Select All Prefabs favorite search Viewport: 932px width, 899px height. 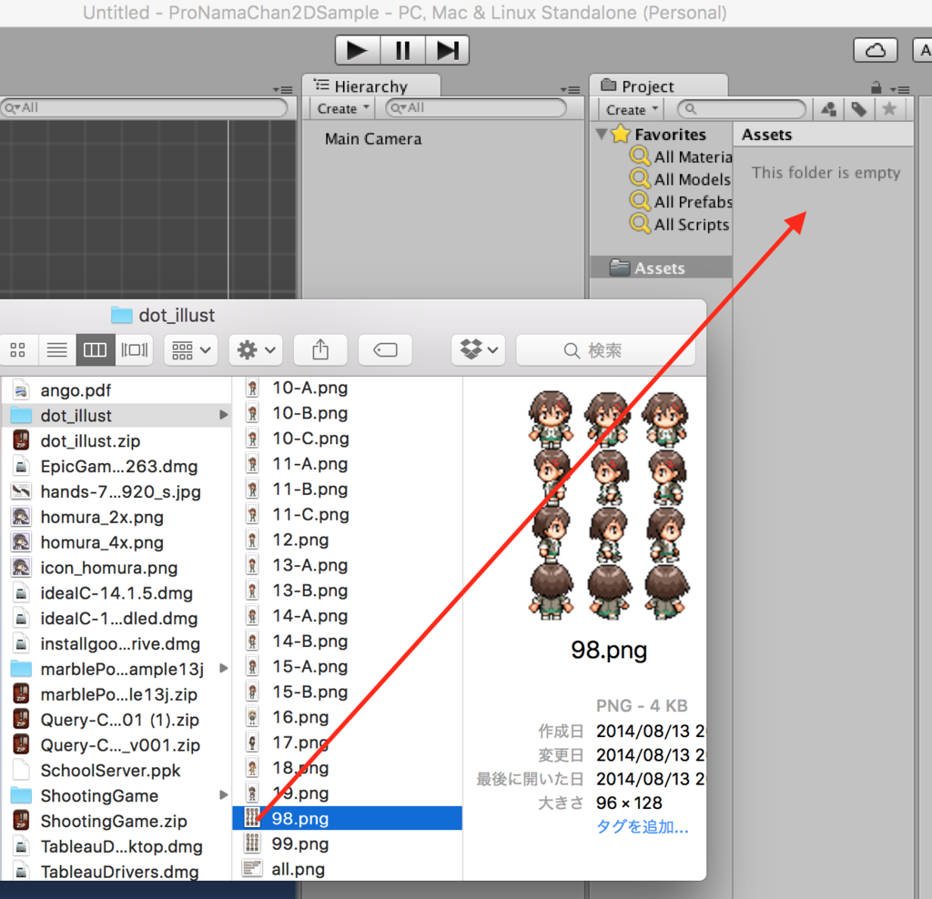(x=681, y=201)
